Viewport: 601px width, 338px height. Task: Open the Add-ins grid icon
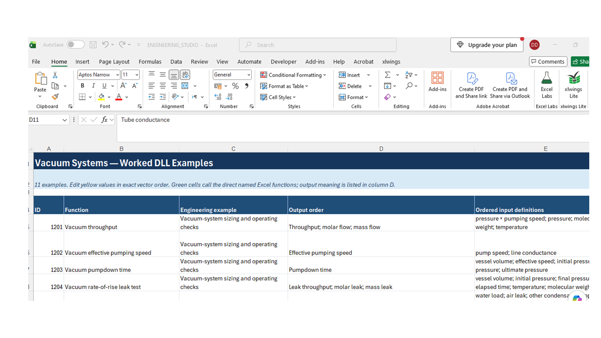pyautogui.click(x=437, y=78)
